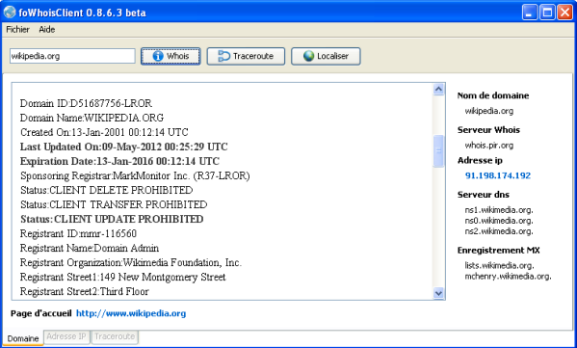Click the 'Enregistrement MX' heading
577x348 pixels.
[499, 250]
